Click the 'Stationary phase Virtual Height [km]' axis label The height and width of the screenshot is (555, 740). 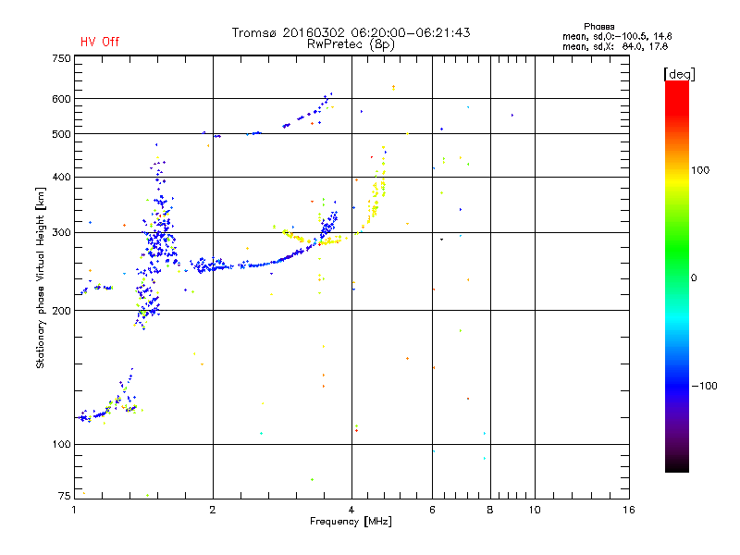pos(41,277)
